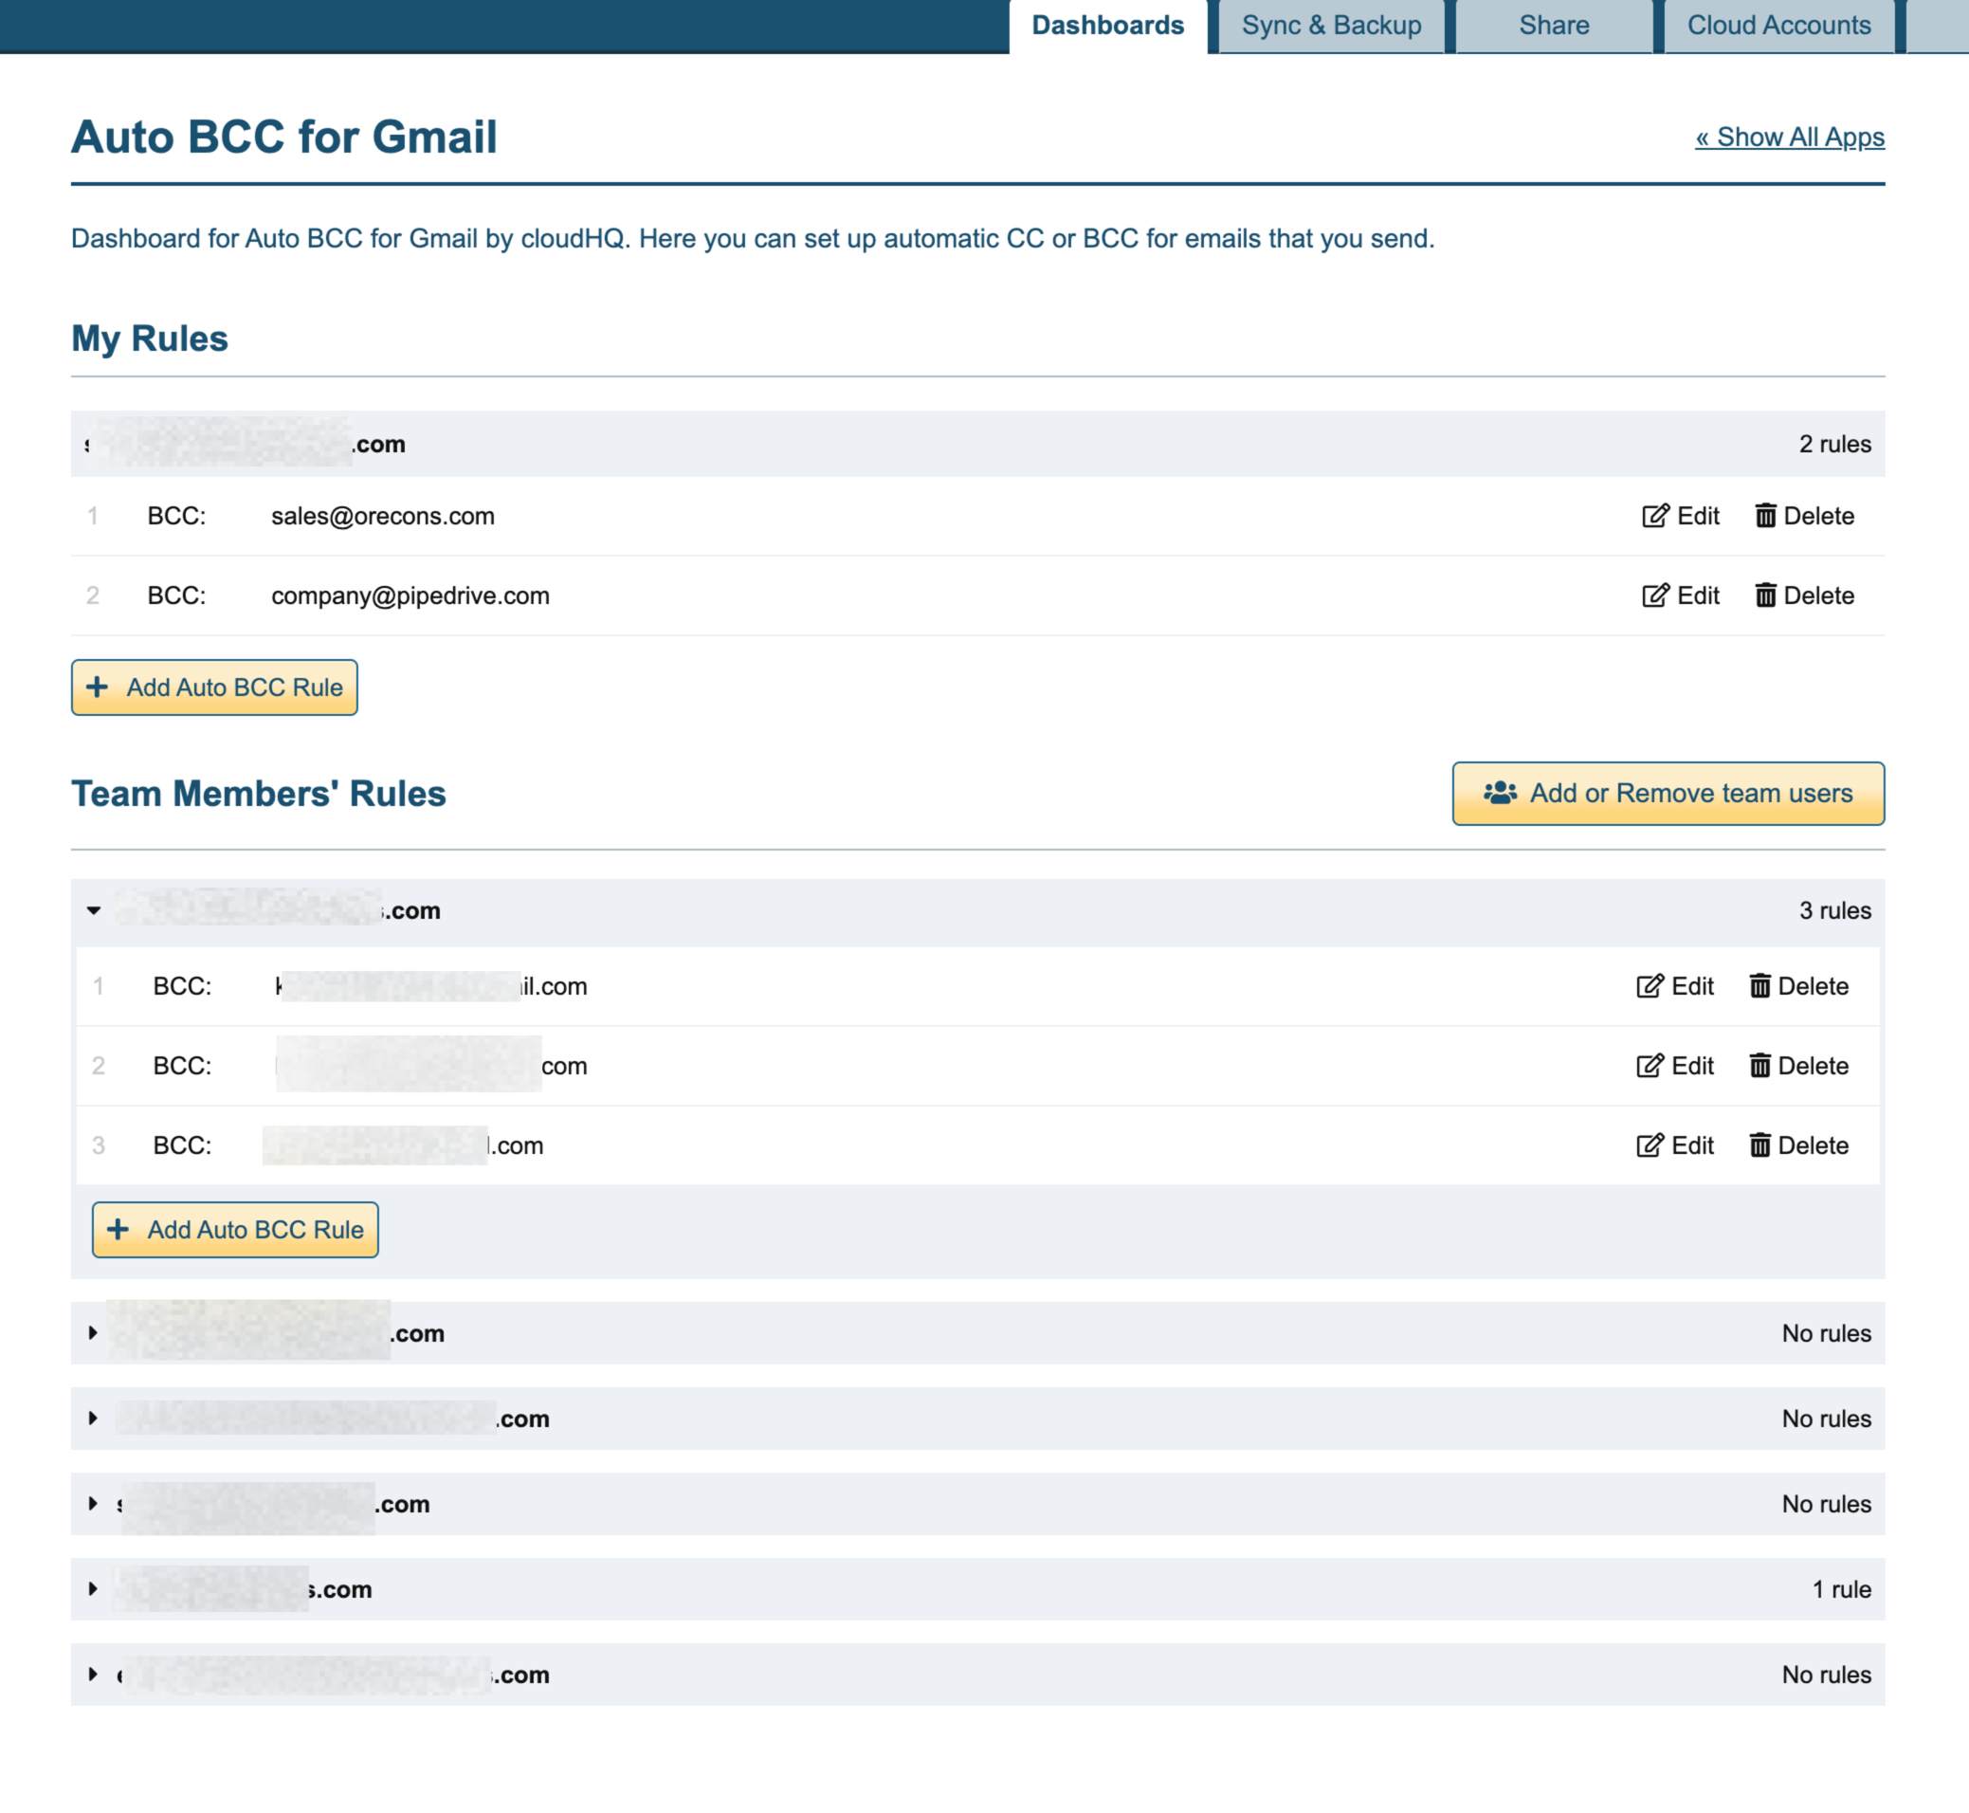
Task: Edit team member's third BCC rule
Action: pyautogui.click(x=1674, y=1145)
